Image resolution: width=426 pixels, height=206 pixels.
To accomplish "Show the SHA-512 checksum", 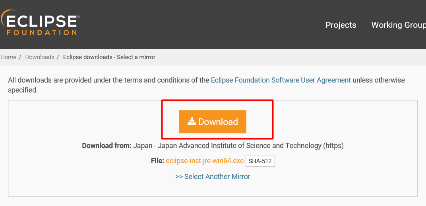I will coord(260,161).
